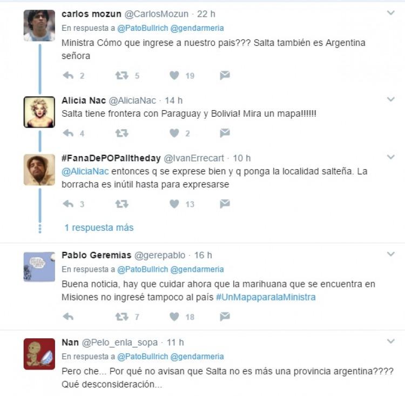The width and height of the screenshot is (405, 396).
Task: Open options chevron on Alicia Nac's tweet
Action: pyautogui.click(x=391, y=99)
